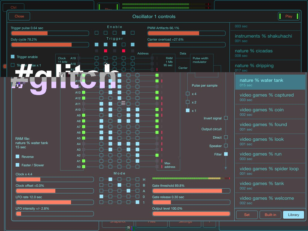The image size is (308, 231).
Task: Toggle the blue lit box in address row A1
Action: [137, 161]
